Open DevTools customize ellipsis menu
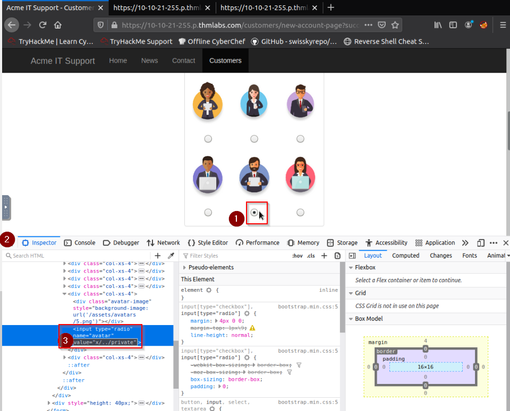The height and width of the screenshot is (411, 510). (x=494, y=243)
